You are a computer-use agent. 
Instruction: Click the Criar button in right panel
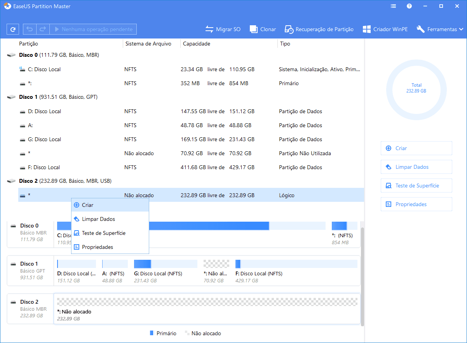(416, 148)
